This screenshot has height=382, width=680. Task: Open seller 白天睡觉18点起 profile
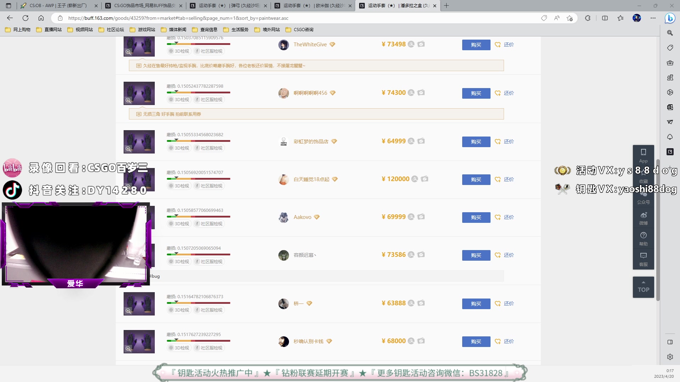coord(311,179)
